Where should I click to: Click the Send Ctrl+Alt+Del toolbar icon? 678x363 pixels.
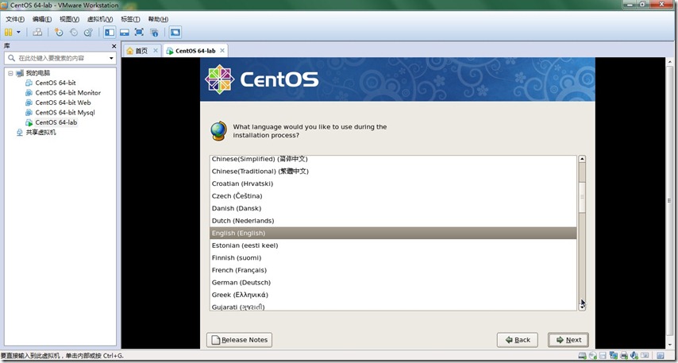37,32
